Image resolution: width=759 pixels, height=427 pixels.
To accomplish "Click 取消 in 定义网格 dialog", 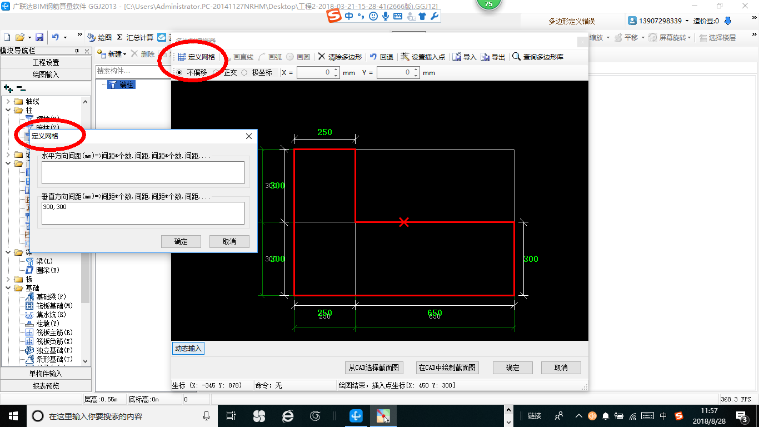I will (x=229, y=241).
